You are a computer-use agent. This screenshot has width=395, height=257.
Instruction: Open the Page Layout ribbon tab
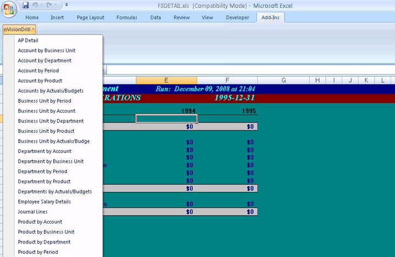click(91, 17)
